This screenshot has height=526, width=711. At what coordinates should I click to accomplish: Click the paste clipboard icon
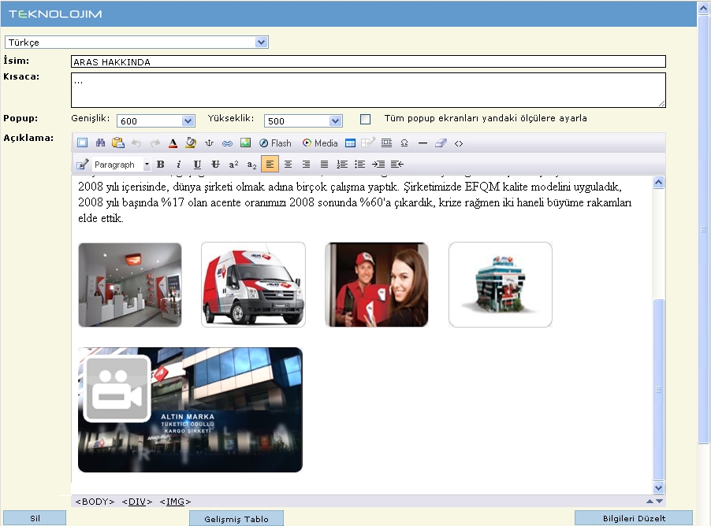tap(118, 143)
